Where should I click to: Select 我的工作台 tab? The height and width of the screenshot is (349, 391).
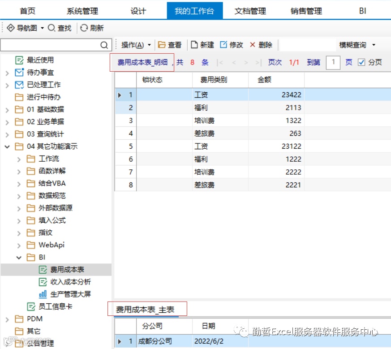point(194,11)
